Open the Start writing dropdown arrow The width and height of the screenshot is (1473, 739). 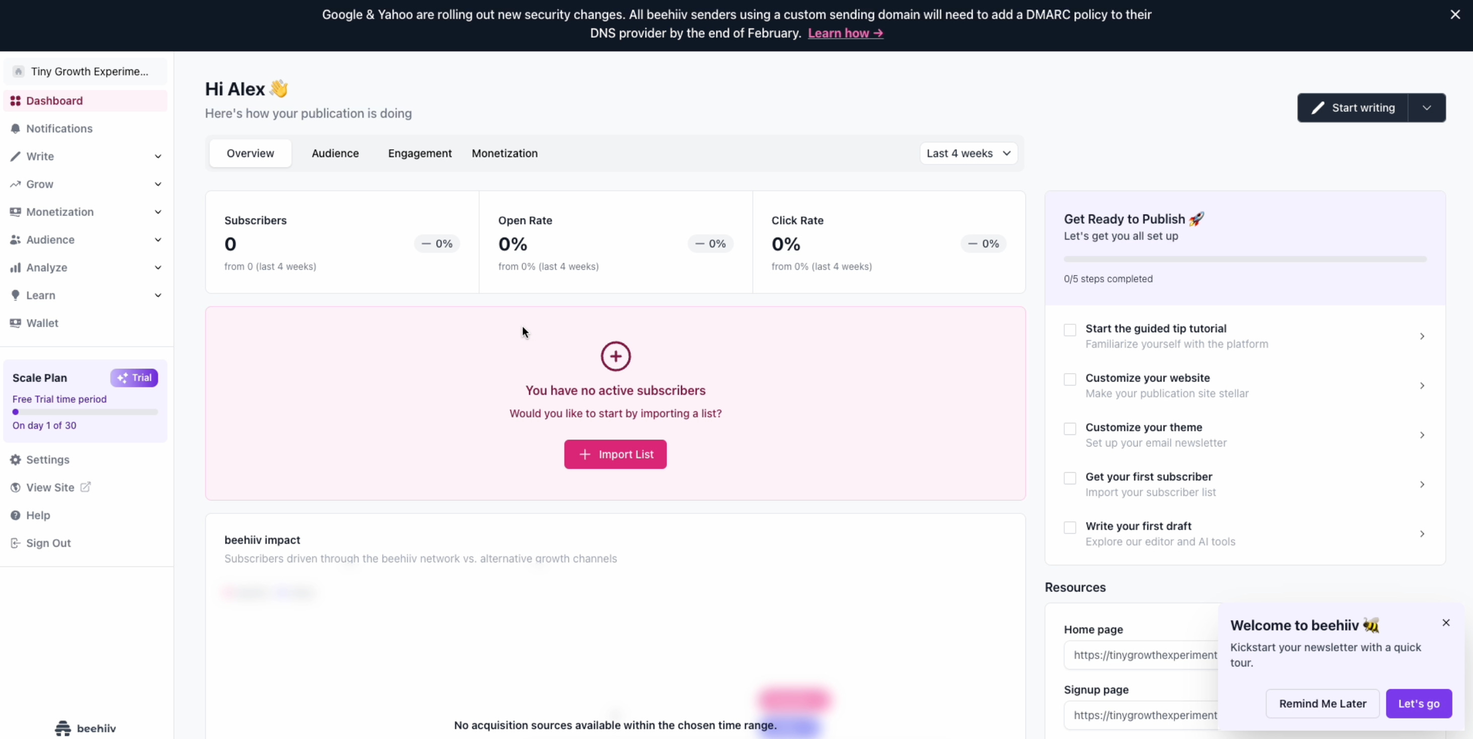[x=1427, y=108]
